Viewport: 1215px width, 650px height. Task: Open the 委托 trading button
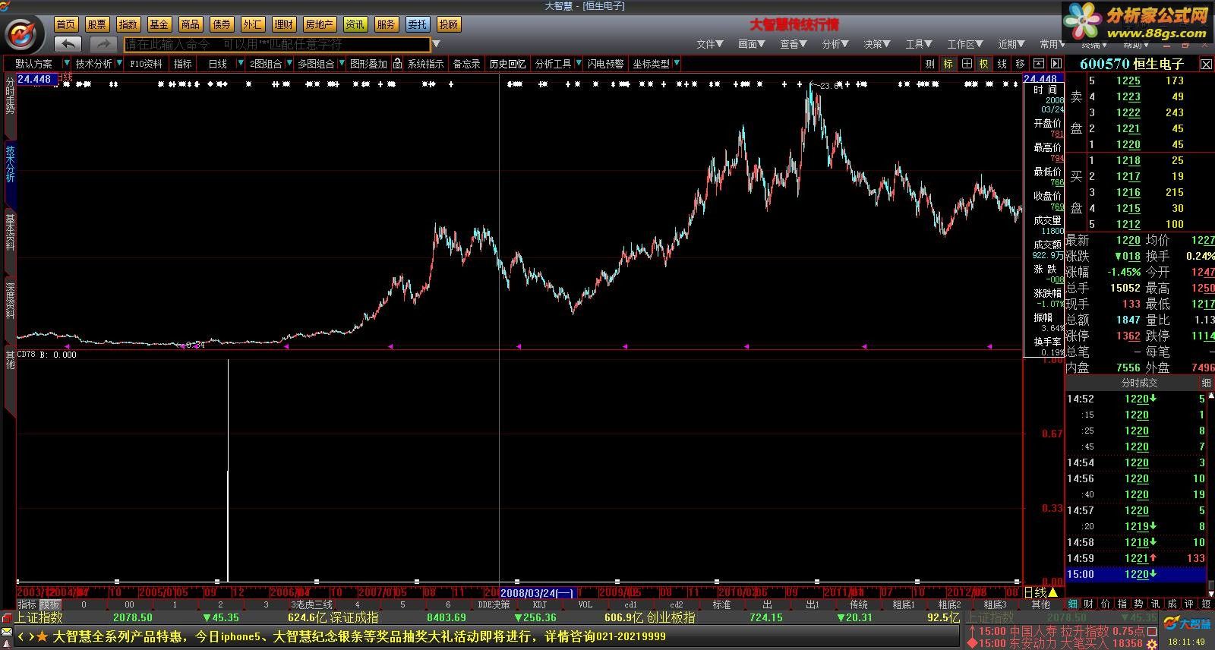(417, 24)
